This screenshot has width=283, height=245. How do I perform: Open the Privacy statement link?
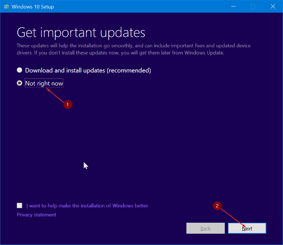[36, 215]
